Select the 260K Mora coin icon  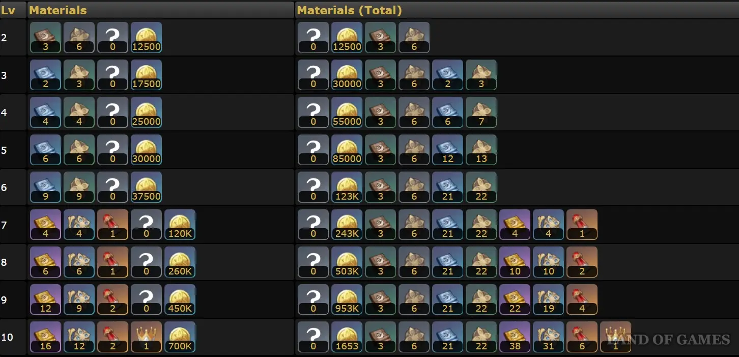(x=180, y=262)
